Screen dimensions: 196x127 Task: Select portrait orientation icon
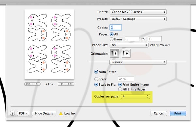point(114,53)
